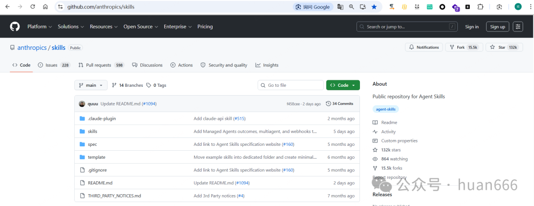Focus the Go to file search field
This screenshot has width=534, height=206.
pyautogui.click(x=291, y=85)
